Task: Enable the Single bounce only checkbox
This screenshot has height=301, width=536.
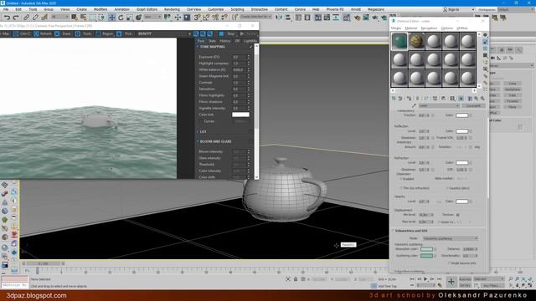Action: pyautogui.click(x=449, y=263)
